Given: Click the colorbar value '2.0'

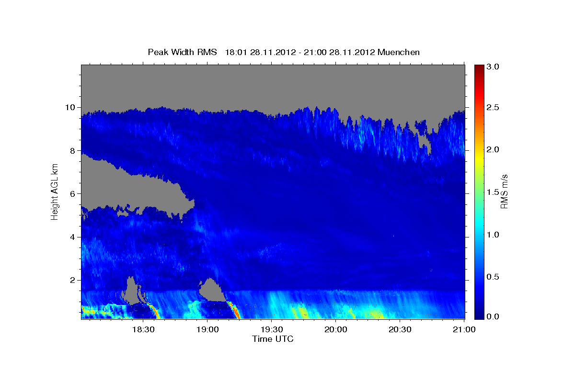Looking at the screenshot, I should point(493,149).
